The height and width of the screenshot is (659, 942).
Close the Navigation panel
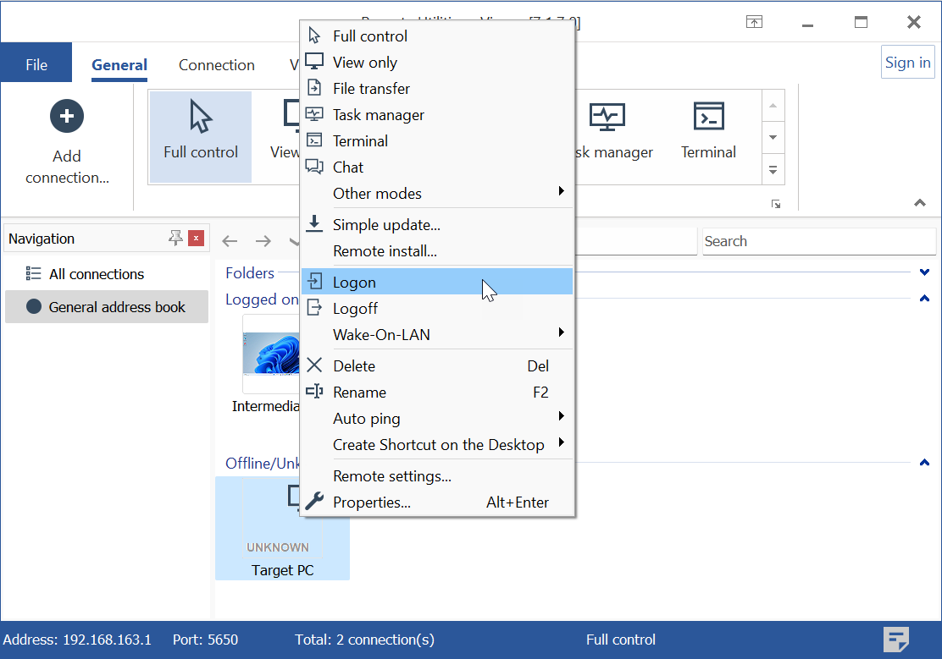(196, 239)
